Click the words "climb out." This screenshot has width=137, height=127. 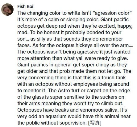pos(112,104)
